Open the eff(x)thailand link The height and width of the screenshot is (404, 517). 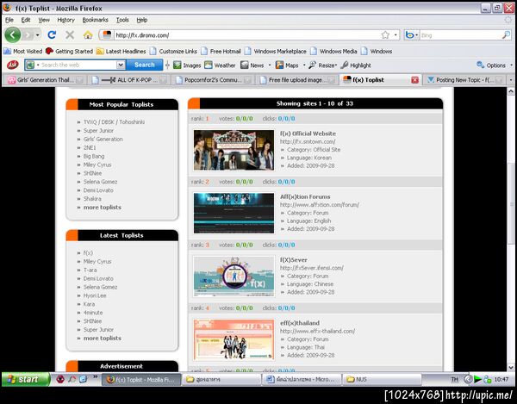click(299, 323)
